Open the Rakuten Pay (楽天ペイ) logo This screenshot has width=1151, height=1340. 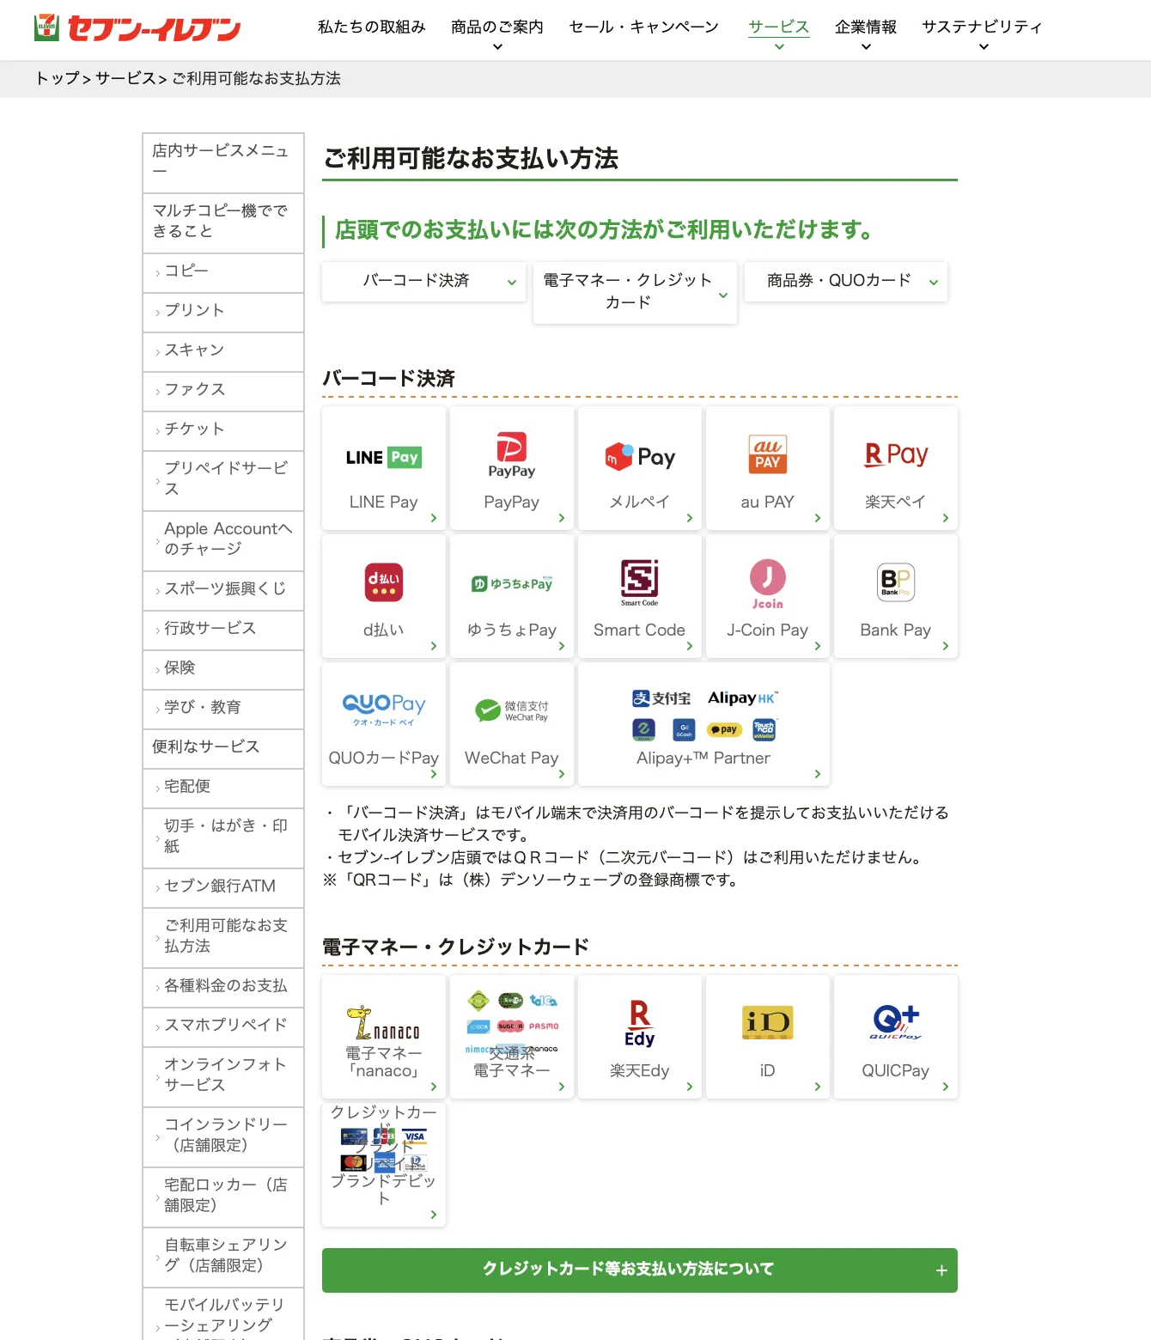coord(896,455)
